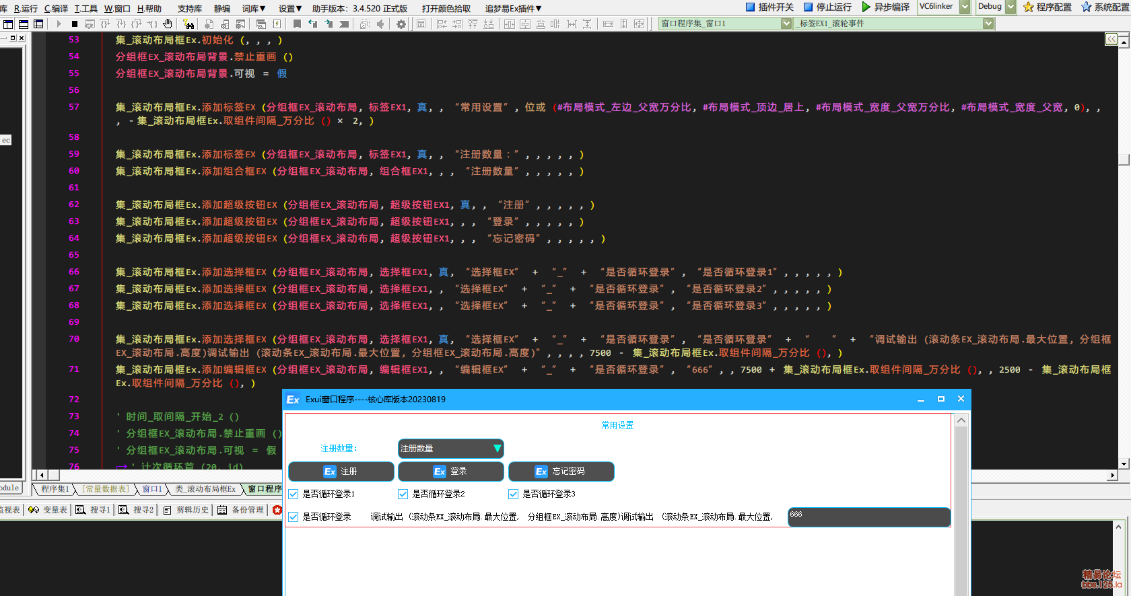
Task: Toggle the 是否循环登录3 checkbox
Action: coord(514,494)
